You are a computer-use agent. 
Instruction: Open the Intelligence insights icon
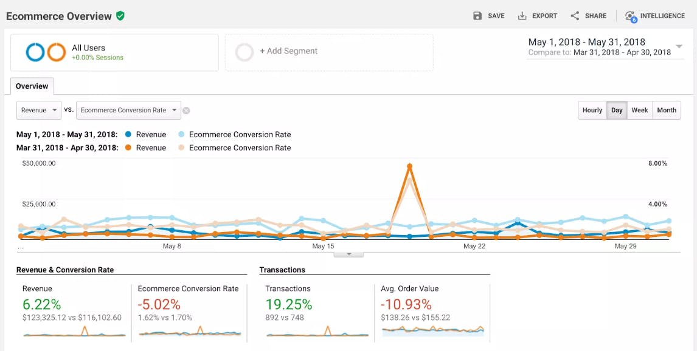pos(630,17)
